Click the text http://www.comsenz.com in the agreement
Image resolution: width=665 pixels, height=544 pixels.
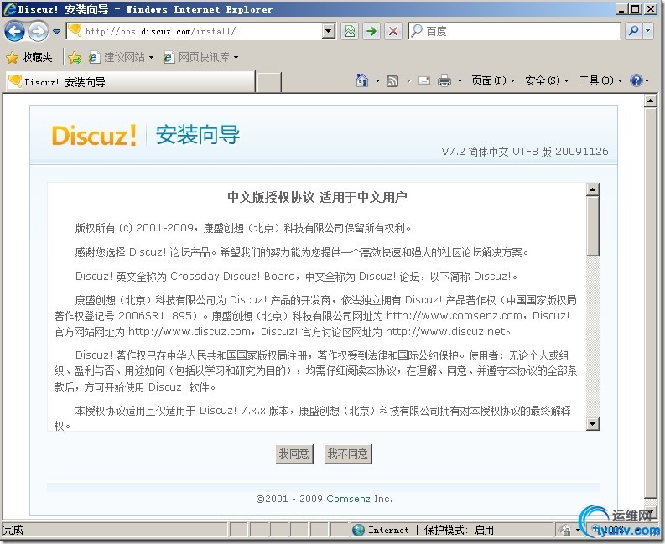pos(455,316)
